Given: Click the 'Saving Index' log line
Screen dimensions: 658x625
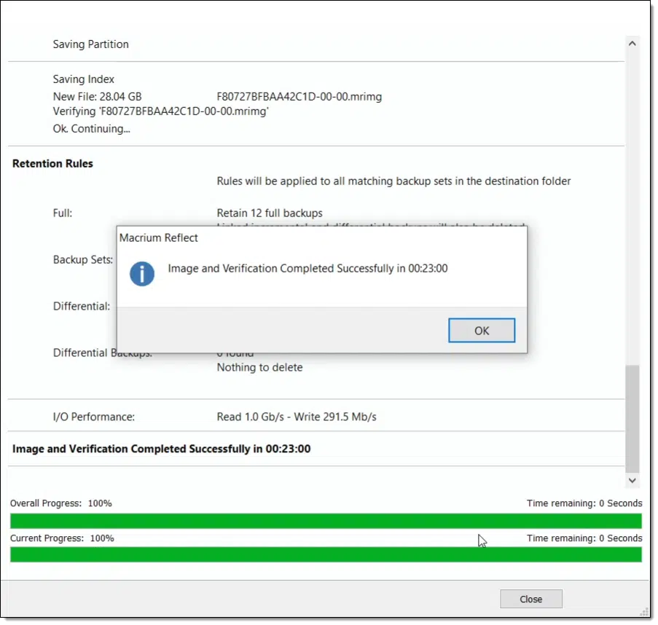Looking at the screenshot, I should tap(84, 79).
